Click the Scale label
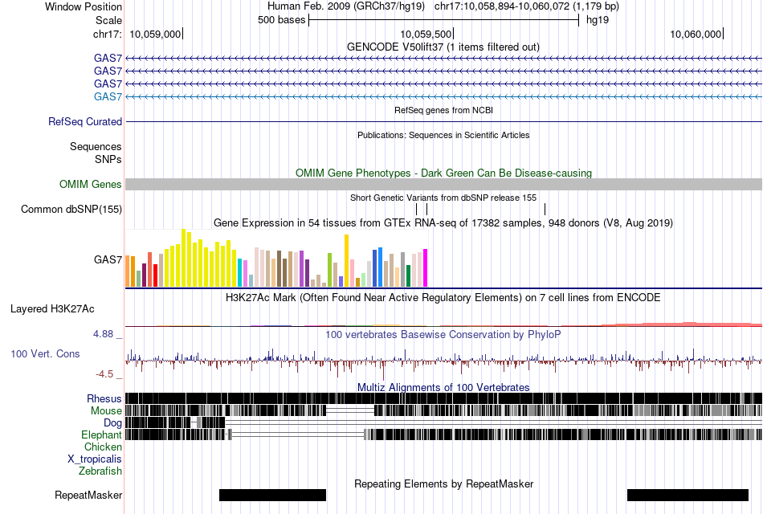The height and width of the screenshot is (514, 763). pyautogui.click(x=108, y=20)
